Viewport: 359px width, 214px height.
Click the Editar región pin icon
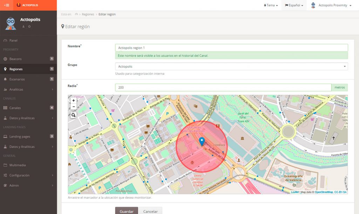pos(63,27)
